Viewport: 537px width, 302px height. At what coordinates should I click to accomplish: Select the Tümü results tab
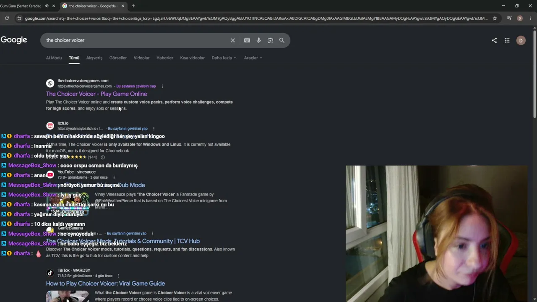coord(74,58)
